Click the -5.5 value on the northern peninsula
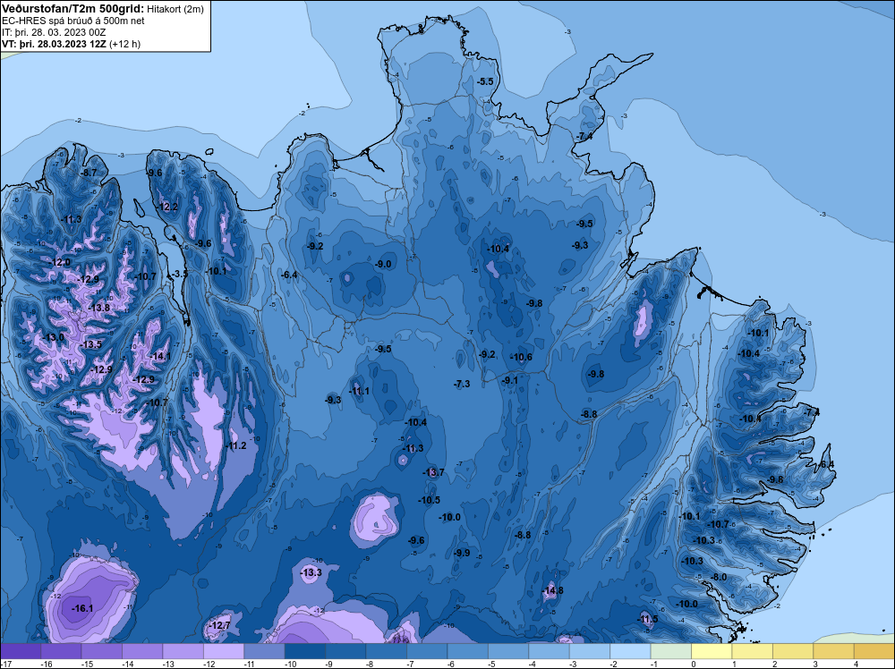The height and width of the screenshot is (669, 895). (x=485, y=81)
